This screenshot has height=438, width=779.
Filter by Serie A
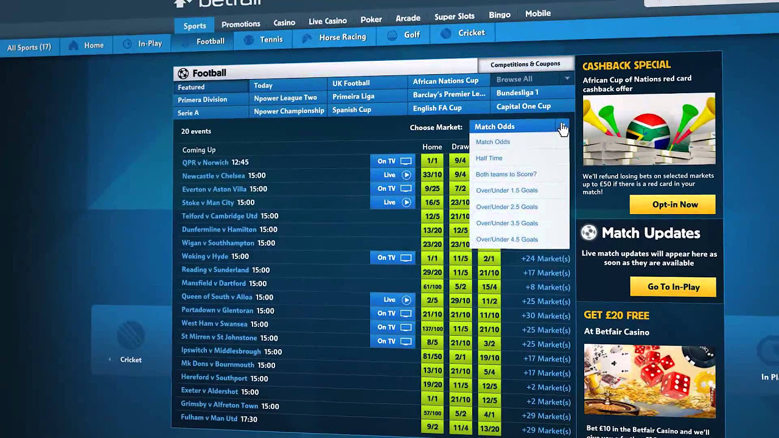211,113
